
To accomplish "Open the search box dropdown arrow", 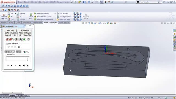I will [x=161, y=2].
